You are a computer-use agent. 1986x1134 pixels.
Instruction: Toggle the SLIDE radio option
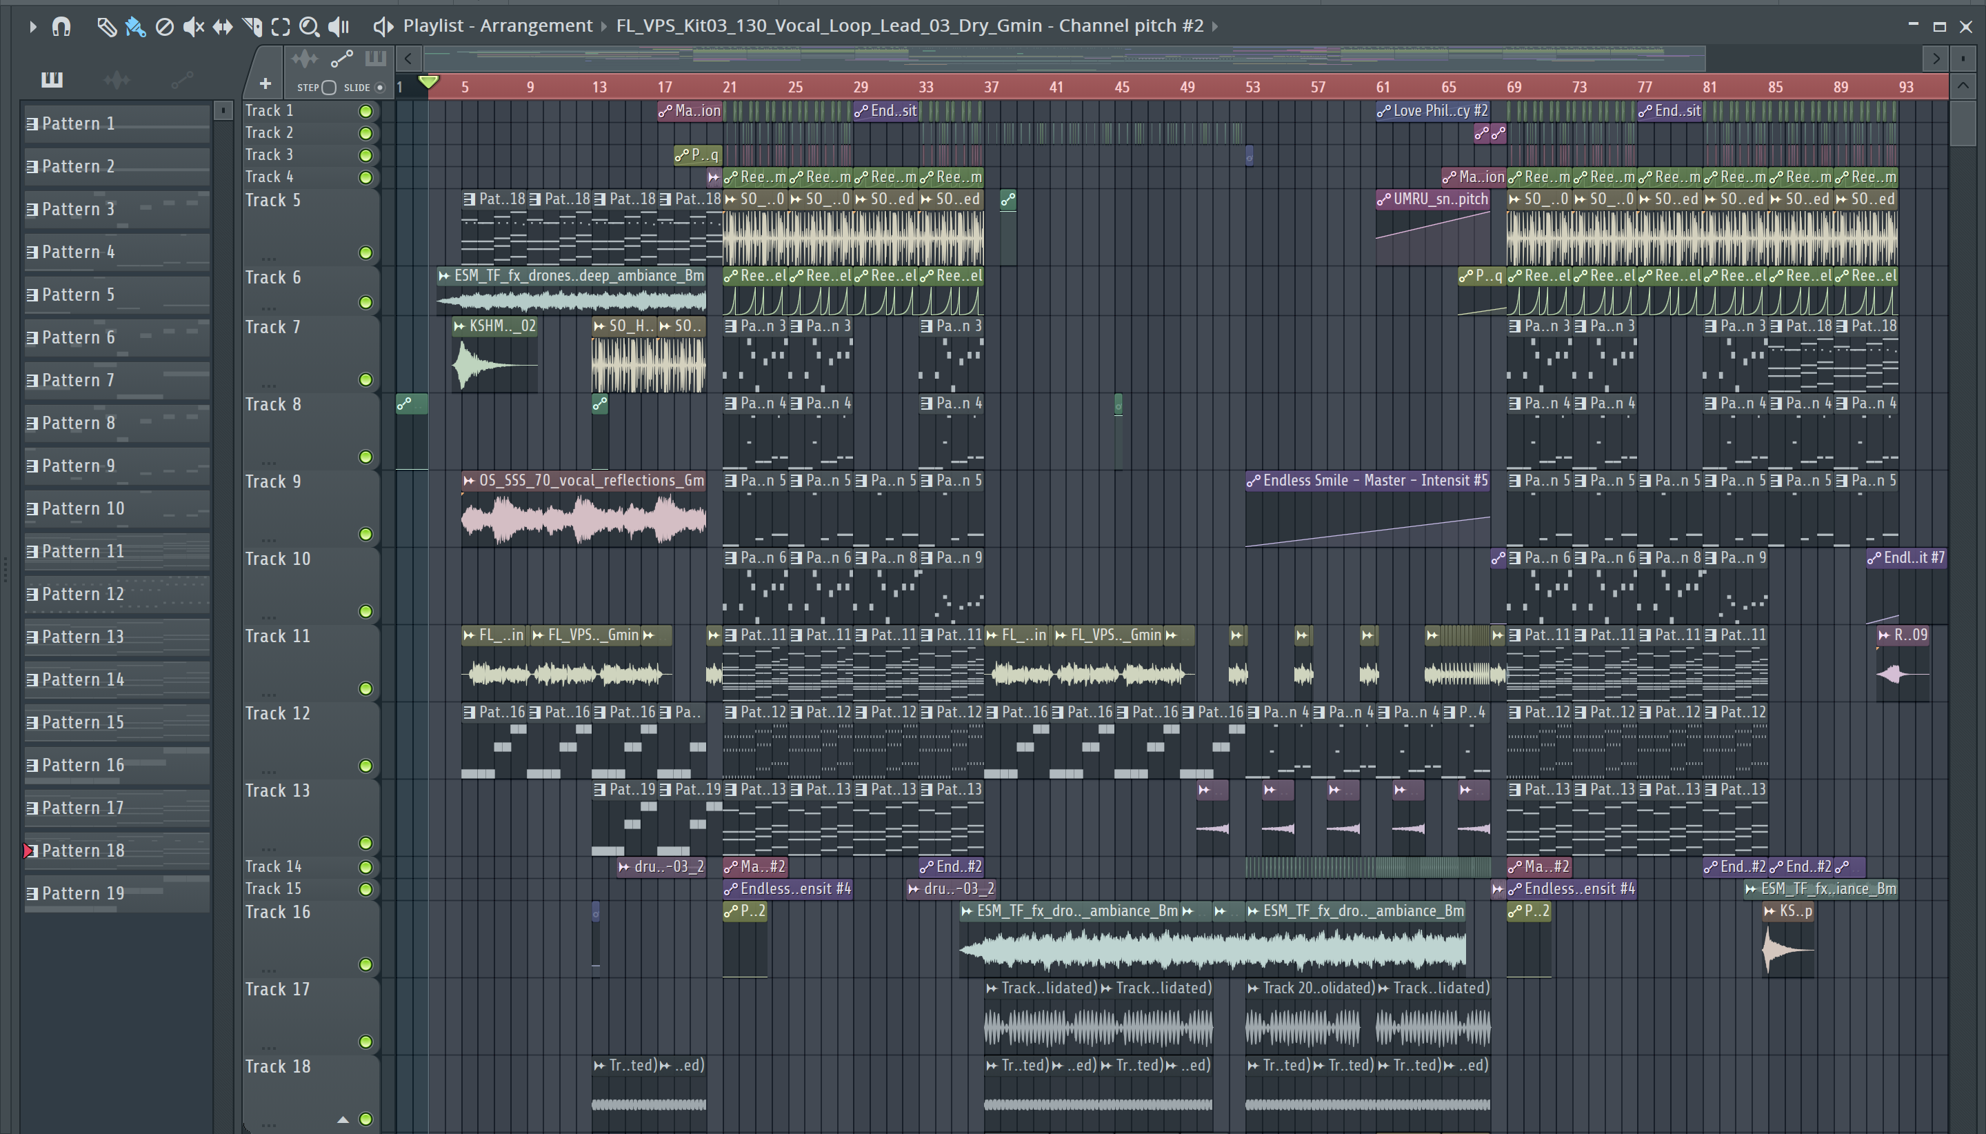[x=380, y=87]
